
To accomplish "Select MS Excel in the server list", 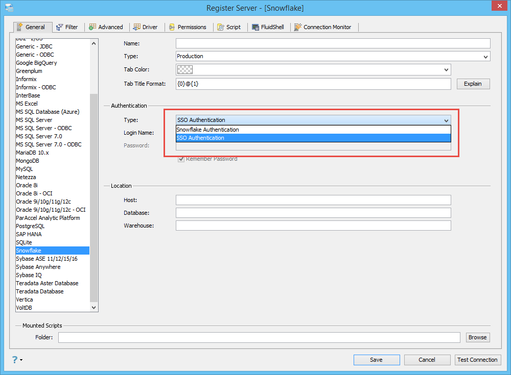I will 53,104.
